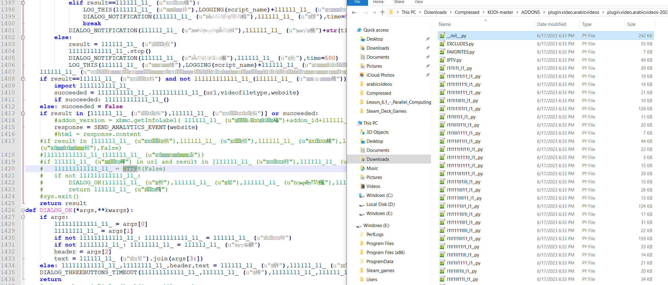
Task: Open the Share ribbon tab
Action: 399,2
